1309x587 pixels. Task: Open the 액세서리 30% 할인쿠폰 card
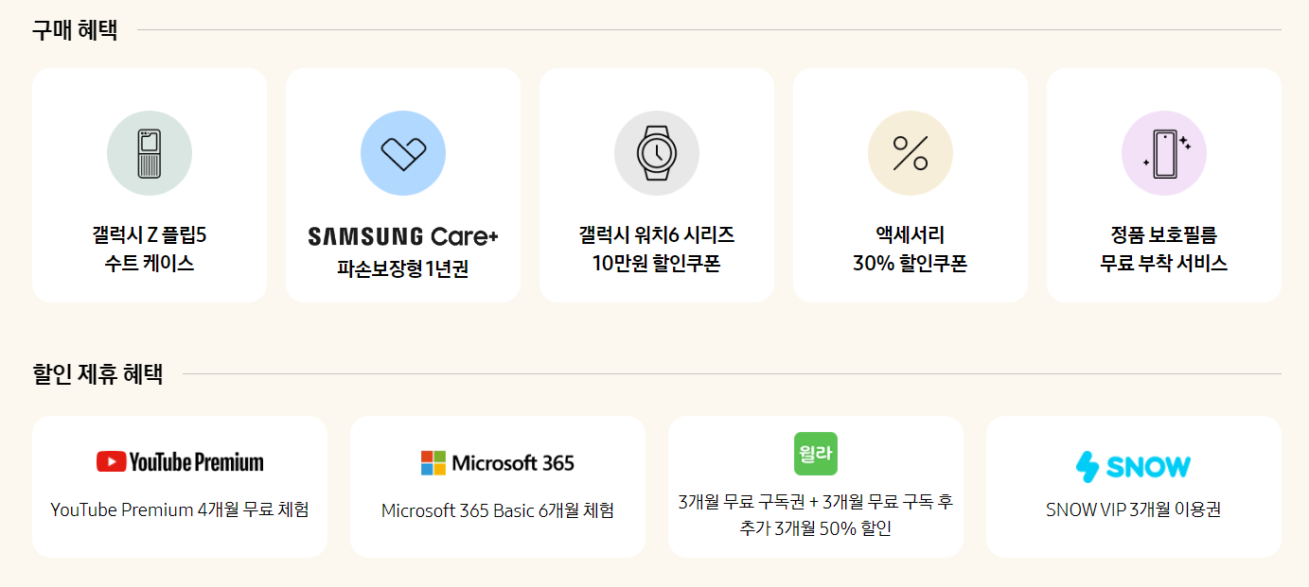coord(910,184)
